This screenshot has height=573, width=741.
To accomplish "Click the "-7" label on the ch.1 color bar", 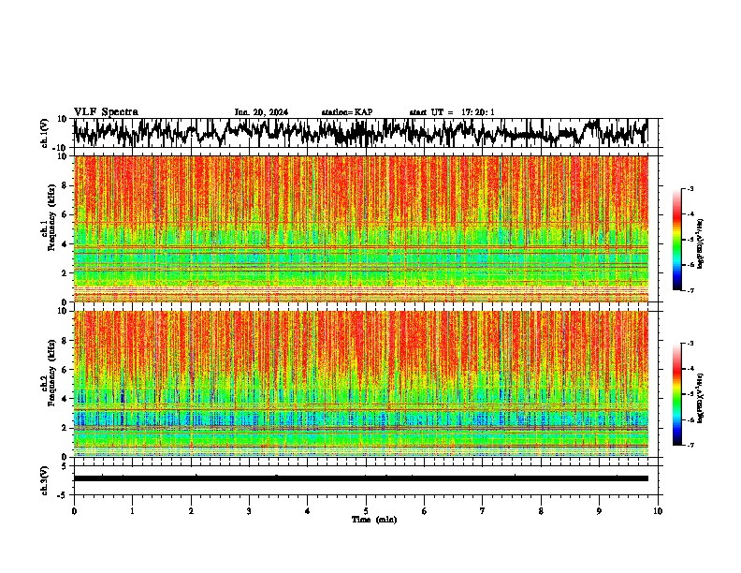I will point(690,290).
